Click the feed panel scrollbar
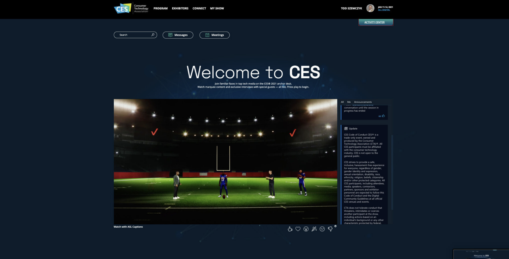The width and height of the screenshot is (509, 259). coord(392,172)
